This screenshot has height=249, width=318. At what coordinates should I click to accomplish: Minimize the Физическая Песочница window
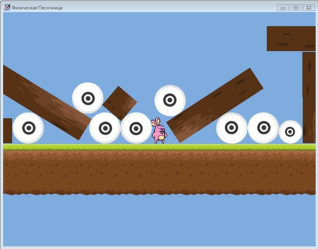click(283, 8)
